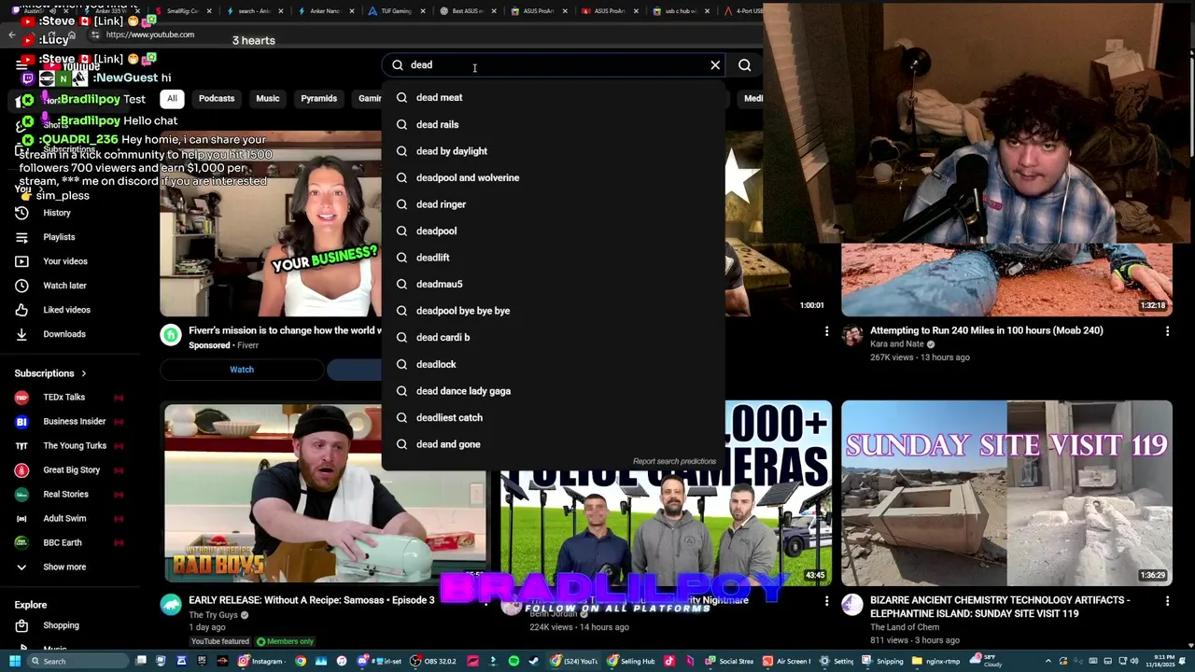
Task: Open the Fiverr sponsored ad thumbnail
Action: (271, 224)
